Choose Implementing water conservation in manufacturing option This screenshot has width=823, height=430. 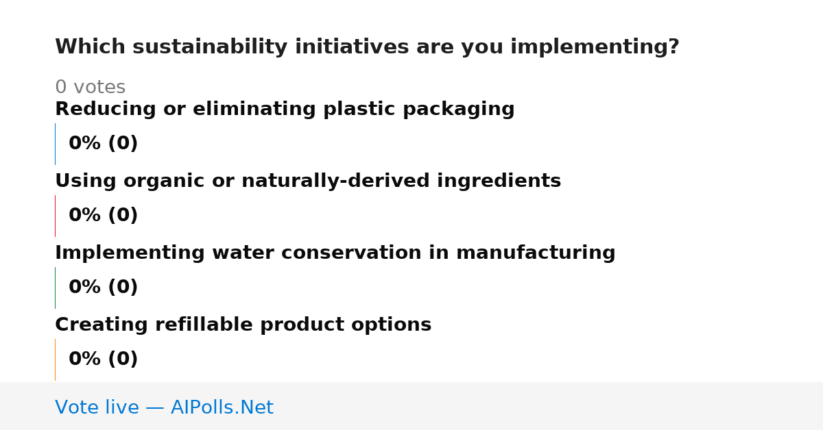[x=335, y=253]
